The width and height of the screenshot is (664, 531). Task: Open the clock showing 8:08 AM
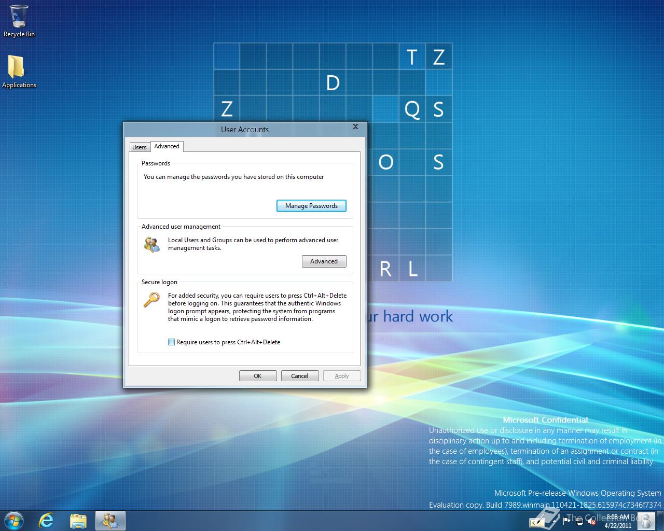(x=617, y=521)
